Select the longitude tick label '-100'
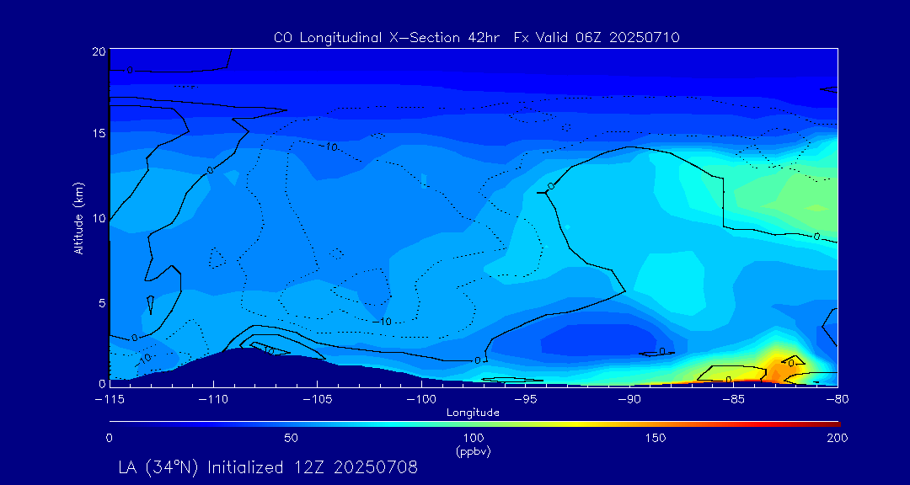Screen dimensions: 910x485 [x=421, y=400]
